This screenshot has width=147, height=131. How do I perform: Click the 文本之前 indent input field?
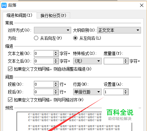click(x=44, y=53)
